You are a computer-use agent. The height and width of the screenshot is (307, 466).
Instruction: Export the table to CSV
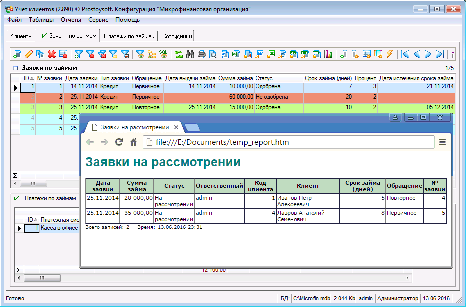[294, 54]
